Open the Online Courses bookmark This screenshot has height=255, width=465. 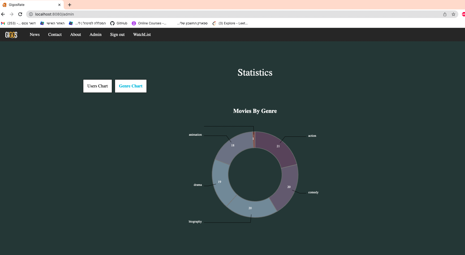point(149,23)
